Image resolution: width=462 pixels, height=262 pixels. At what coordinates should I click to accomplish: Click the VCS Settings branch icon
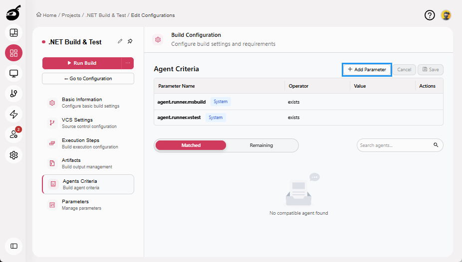coord(52,123)
